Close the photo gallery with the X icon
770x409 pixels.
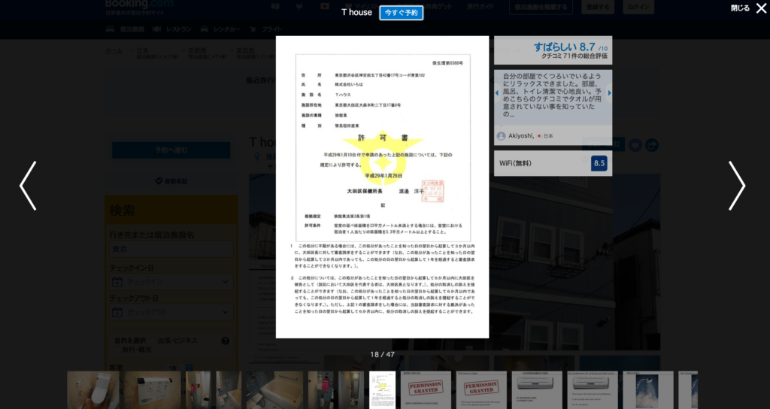tap(761, 8)
